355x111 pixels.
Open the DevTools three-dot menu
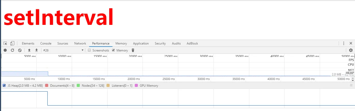[344, 43]
